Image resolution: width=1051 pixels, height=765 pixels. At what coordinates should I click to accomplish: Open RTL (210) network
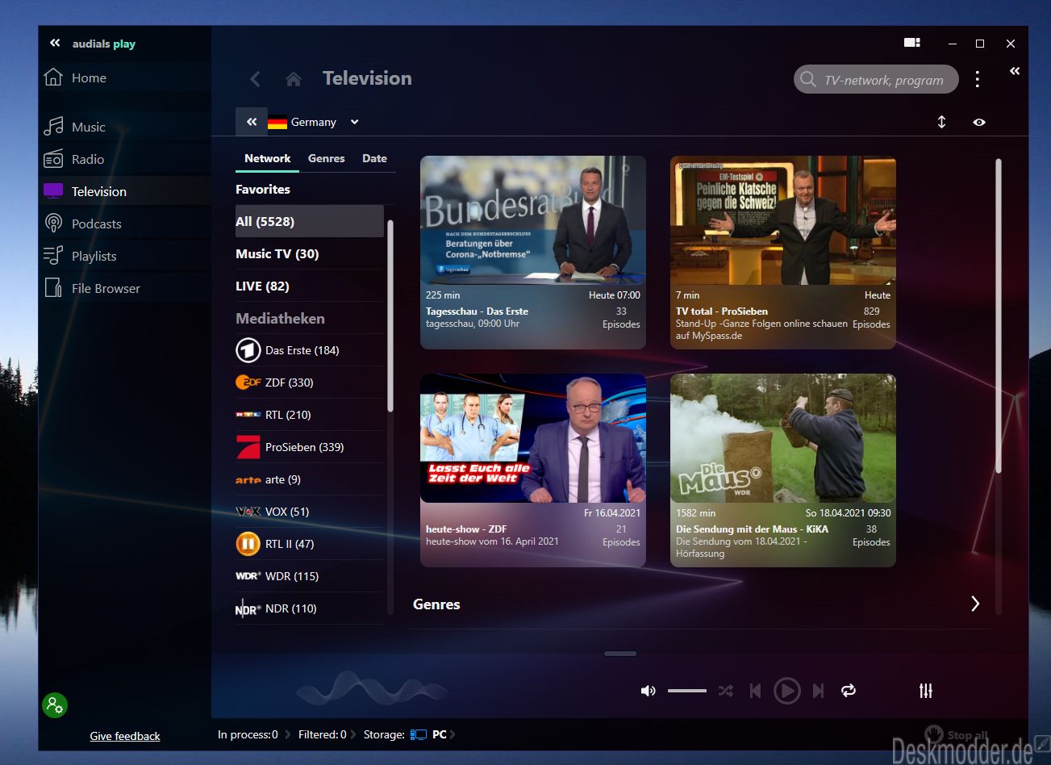point(310,415)
